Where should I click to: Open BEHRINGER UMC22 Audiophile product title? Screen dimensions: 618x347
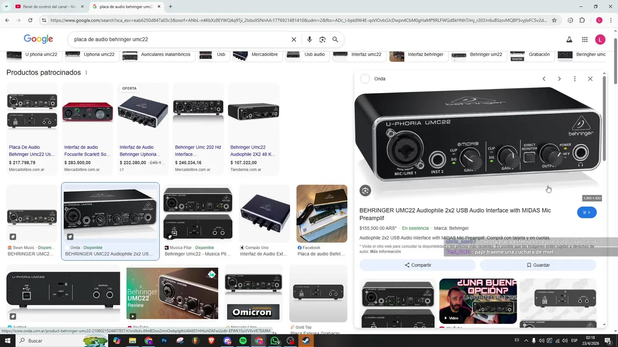[x=455, y=214]
